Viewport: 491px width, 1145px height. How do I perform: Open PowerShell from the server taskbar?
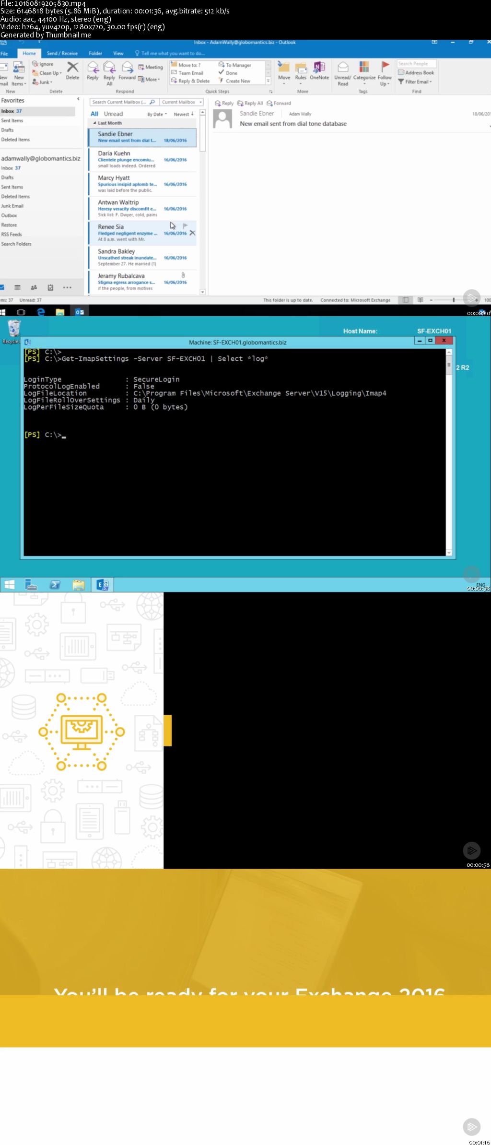[55, 584]
